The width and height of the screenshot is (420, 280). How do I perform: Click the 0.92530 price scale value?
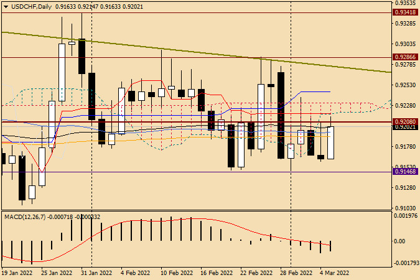(406, 85)
